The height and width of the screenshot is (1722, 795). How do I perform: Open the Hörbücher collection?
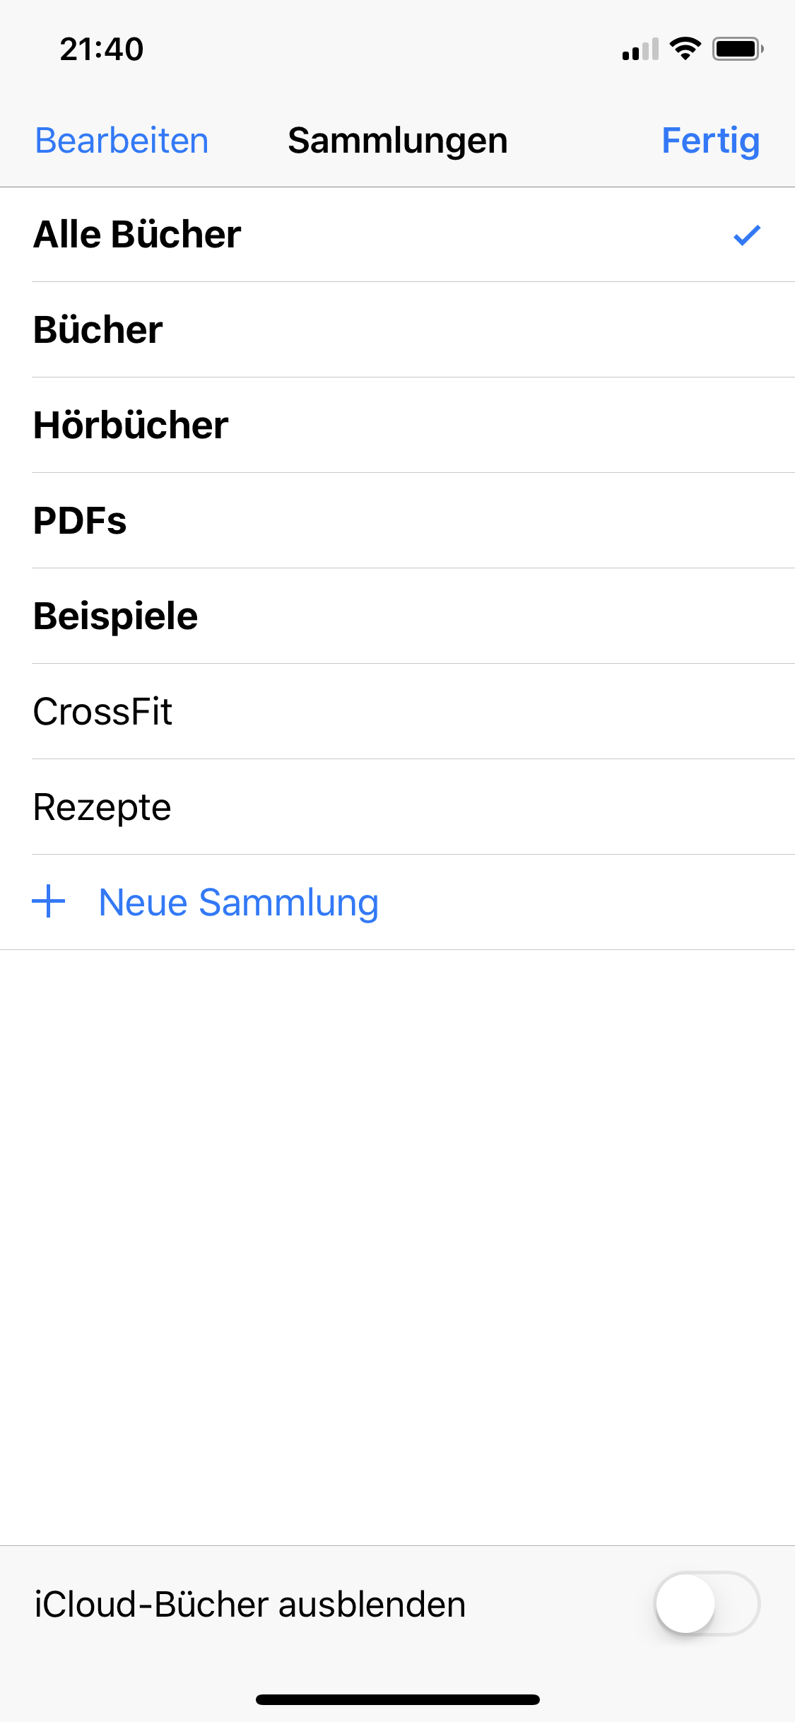pos(131,426)
